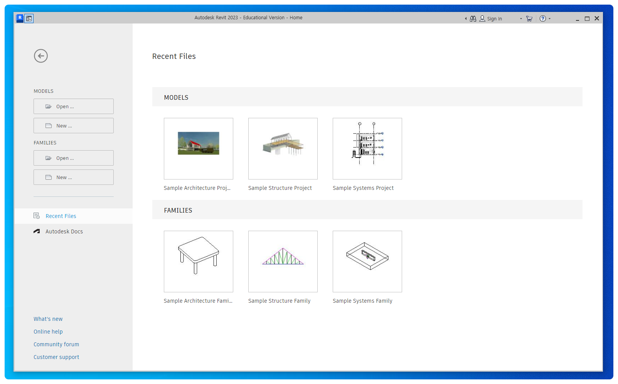Open Sample Structure Project thumbnail

[283, 149]
